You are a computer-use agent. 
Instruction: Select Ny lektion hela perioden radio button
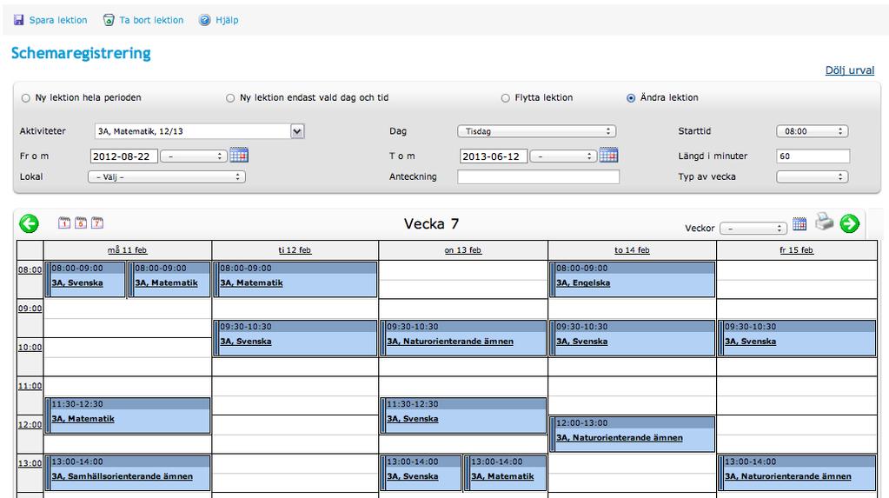point(25,98)
